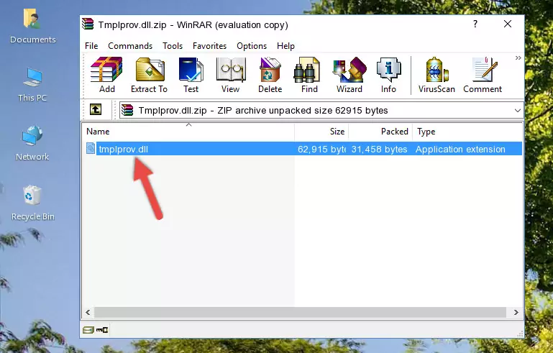
Task: Open the Find tool with binoculars
Action: [x=309, y=75]
